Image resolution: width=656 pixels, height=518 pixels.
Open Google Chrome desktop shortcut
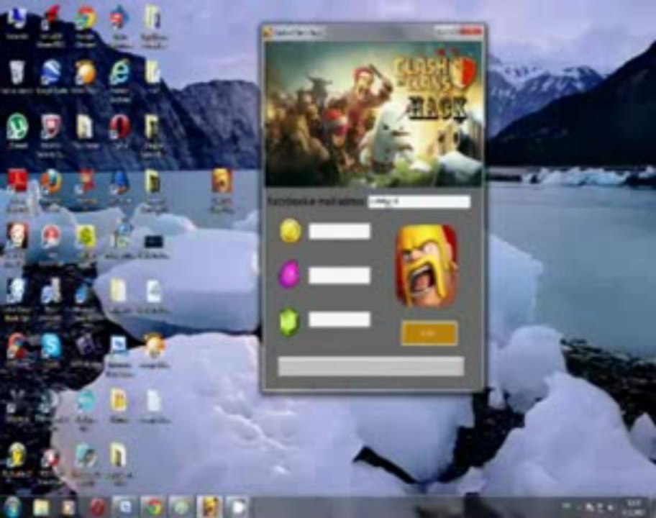point(85,19)
